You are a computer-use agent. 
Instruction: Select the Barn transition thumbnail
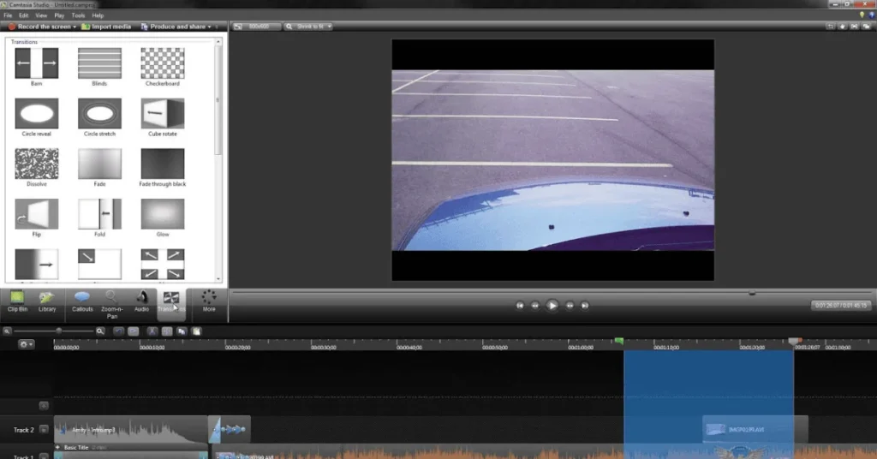pyautogui.click(x=36, y=63)
